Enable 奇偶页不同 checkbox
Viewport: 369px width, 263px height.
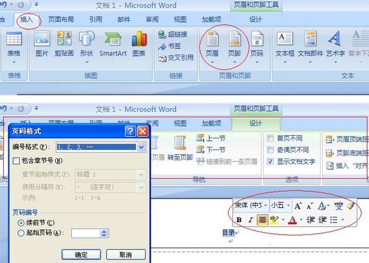pyautogui.click(x=271, y=150)
